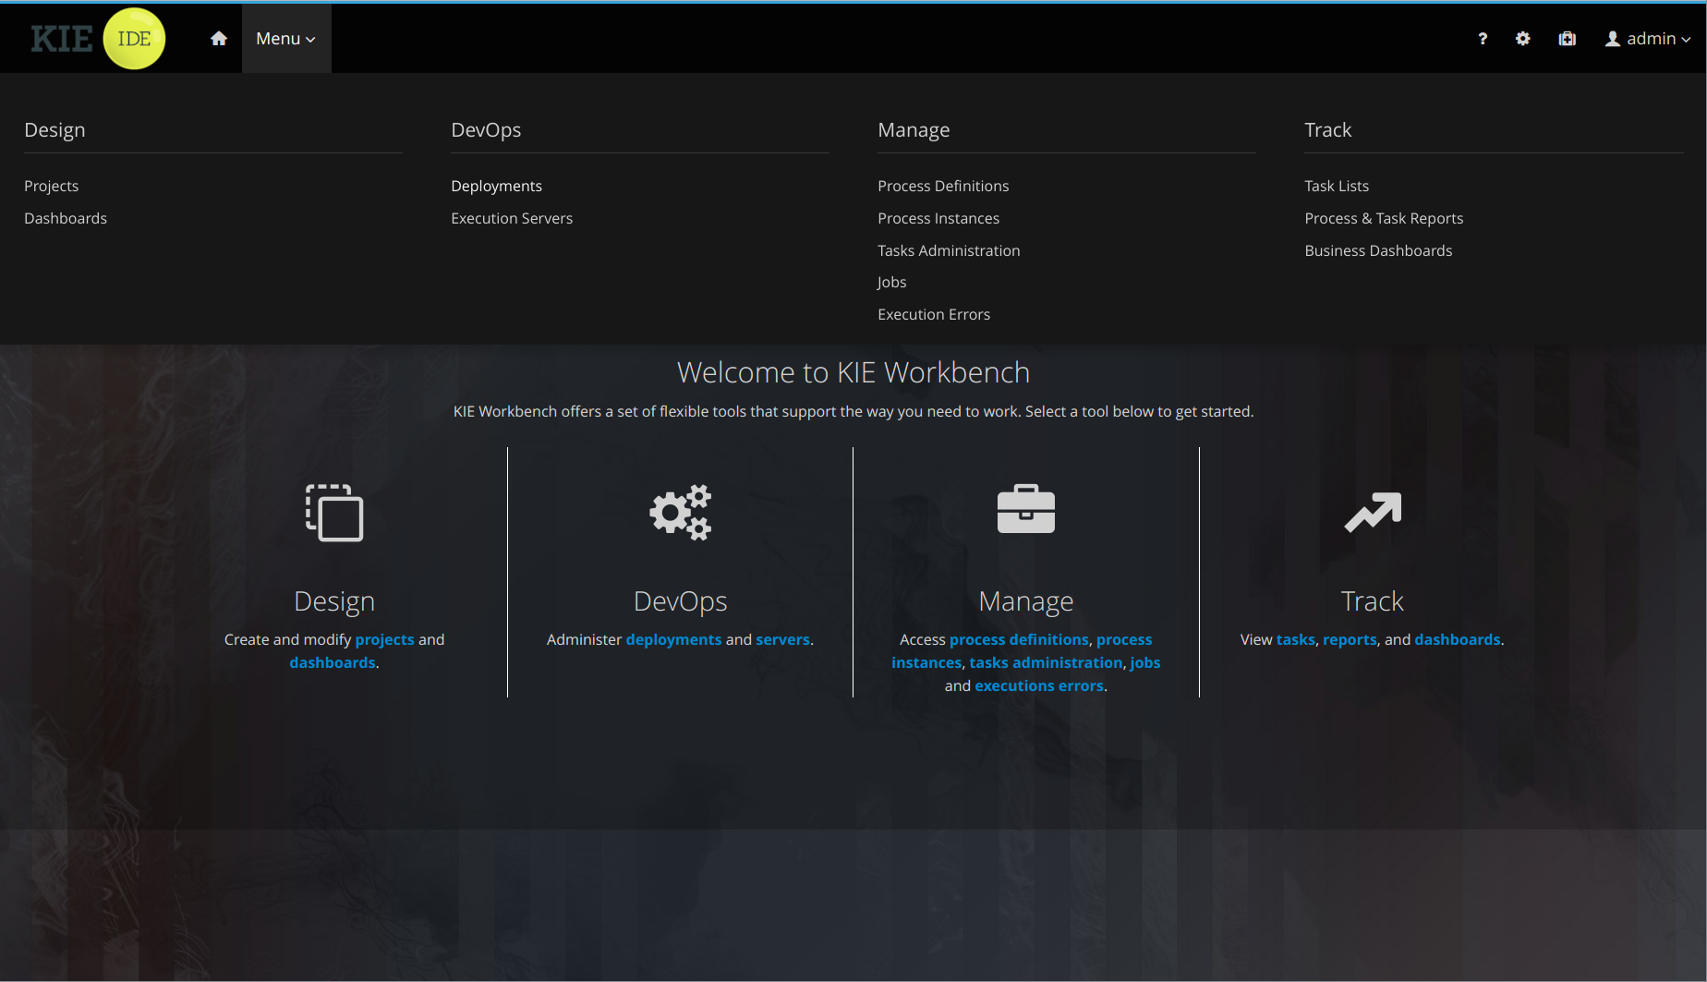Open Deployments in the DevOps menu

point(496,186)
